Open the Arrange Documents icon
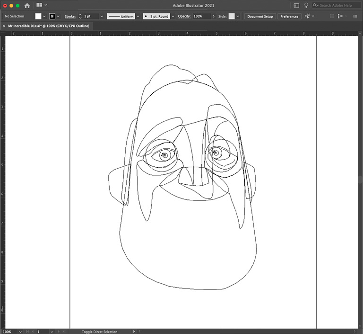 [x=39, y=5]
